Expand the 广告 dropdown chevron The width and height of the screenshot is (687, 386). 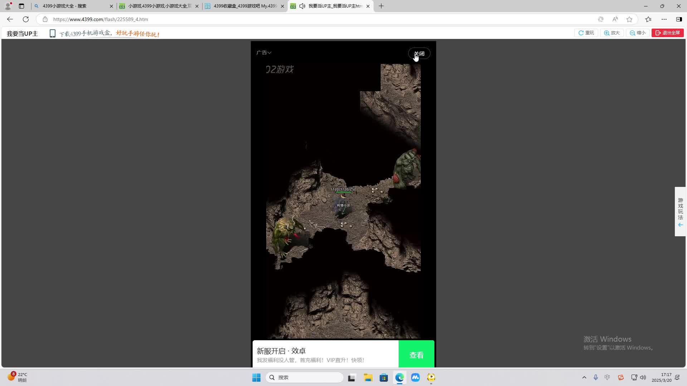(269, 53)
